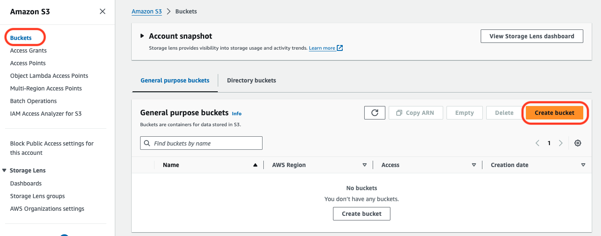Expand the Account snapshot section
The image size is (601, 236).
(x=143, y=36)
